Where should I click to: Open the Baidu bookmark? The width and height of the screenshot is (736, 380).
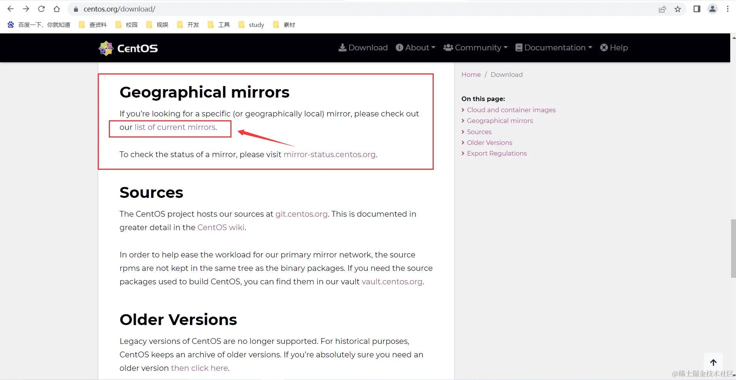(x=38, y=25)
